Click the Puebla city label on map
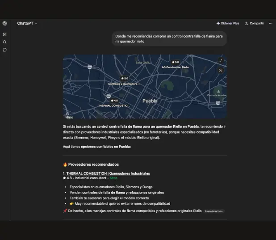Viewport: 276px width, 240px height. click(150, 101)
